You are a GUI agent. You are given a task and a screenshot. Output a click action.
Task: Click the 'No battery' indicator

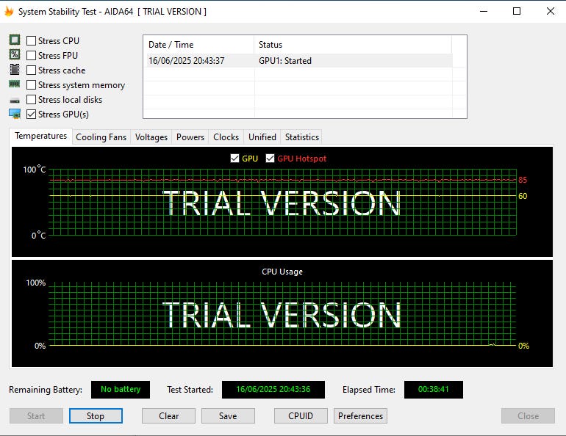[121, 390]
